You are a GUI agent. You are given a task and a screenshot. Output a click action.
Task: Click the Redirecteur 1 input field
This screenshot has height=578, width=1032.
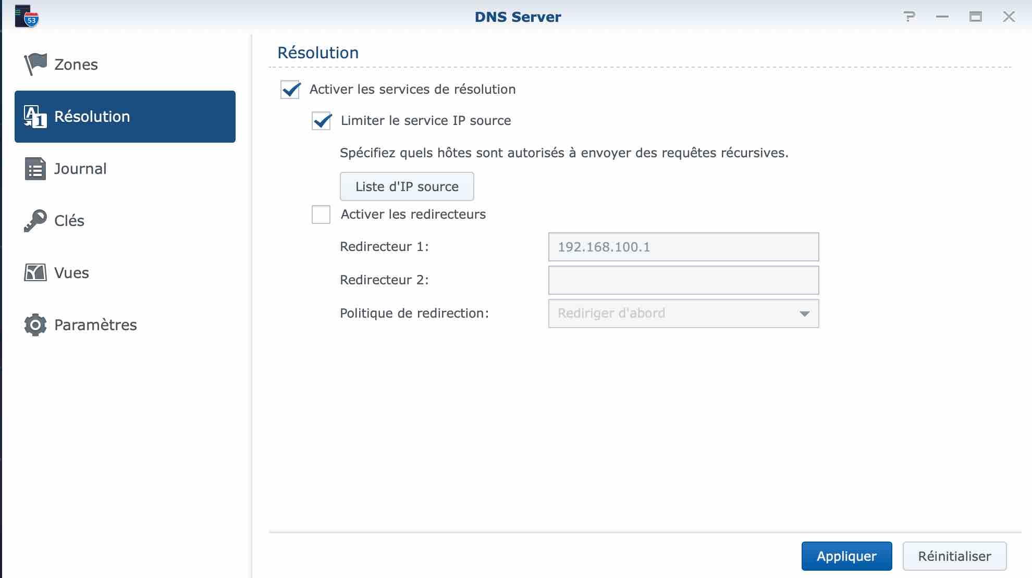click(683, 247)
